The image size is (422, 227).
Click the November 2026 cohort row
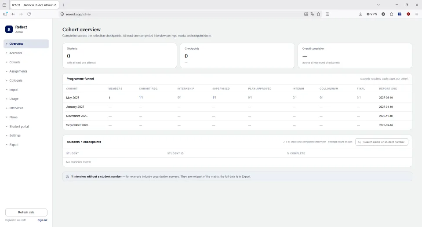tap(237, 116)
